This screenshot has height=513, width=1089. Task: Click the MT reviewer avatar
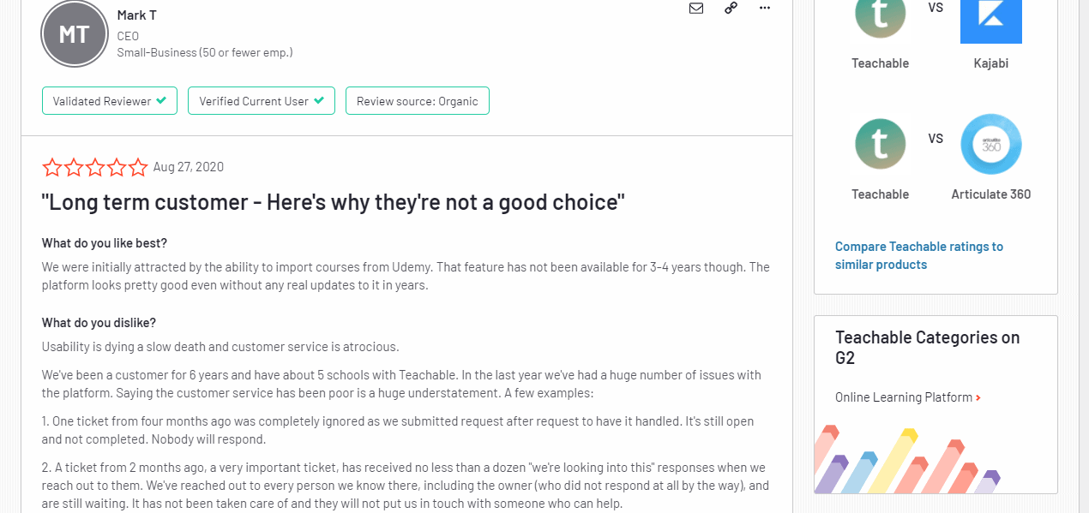coord(74,33)
